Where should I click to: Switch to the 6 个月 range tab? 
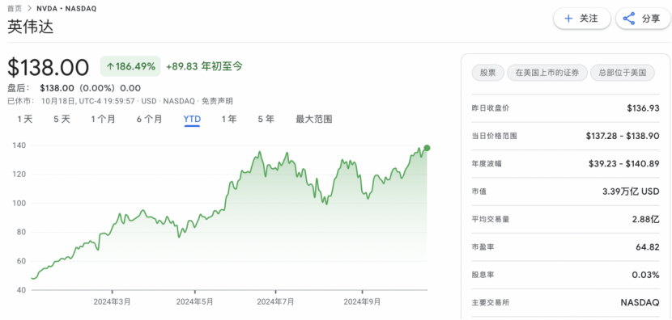coord(149,120)
